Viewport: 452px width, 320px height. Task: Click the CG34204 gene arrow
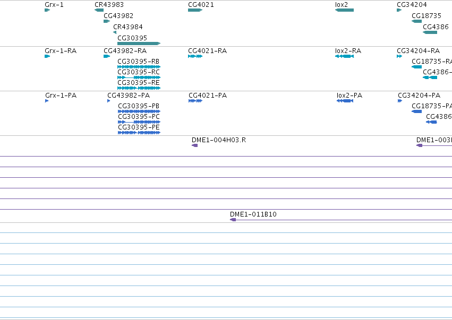point(399,10)
